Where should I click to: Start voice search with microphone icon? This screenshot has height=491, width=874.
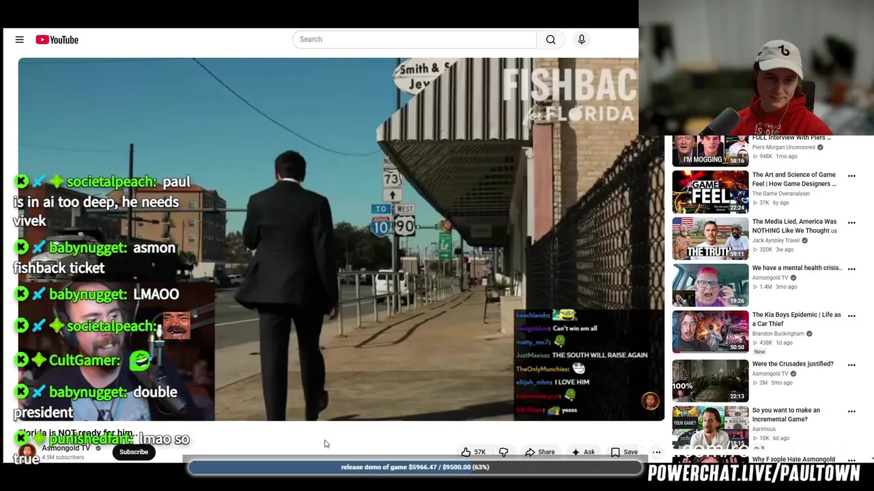point(582,40)
